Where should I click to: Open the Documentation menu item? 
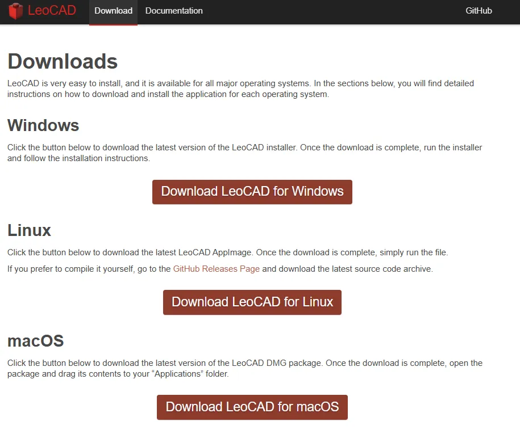point(174,11)
